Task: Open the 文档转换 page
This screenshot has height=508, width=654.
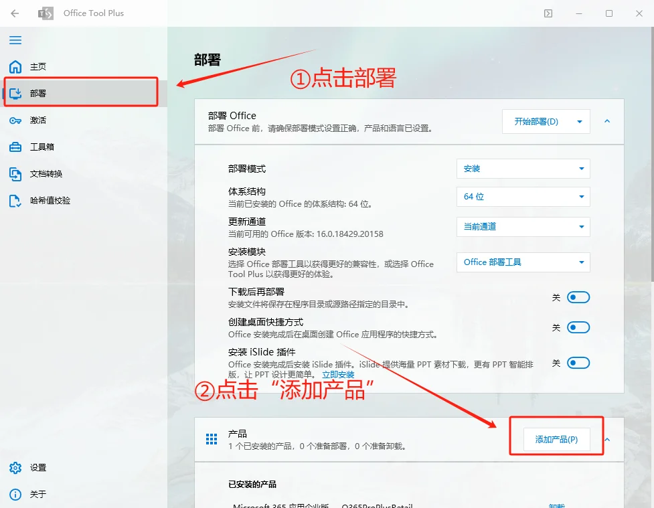Action: tap(84, 174)
